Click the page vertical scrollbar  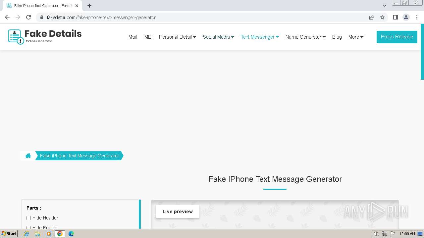tap(422, 52)
